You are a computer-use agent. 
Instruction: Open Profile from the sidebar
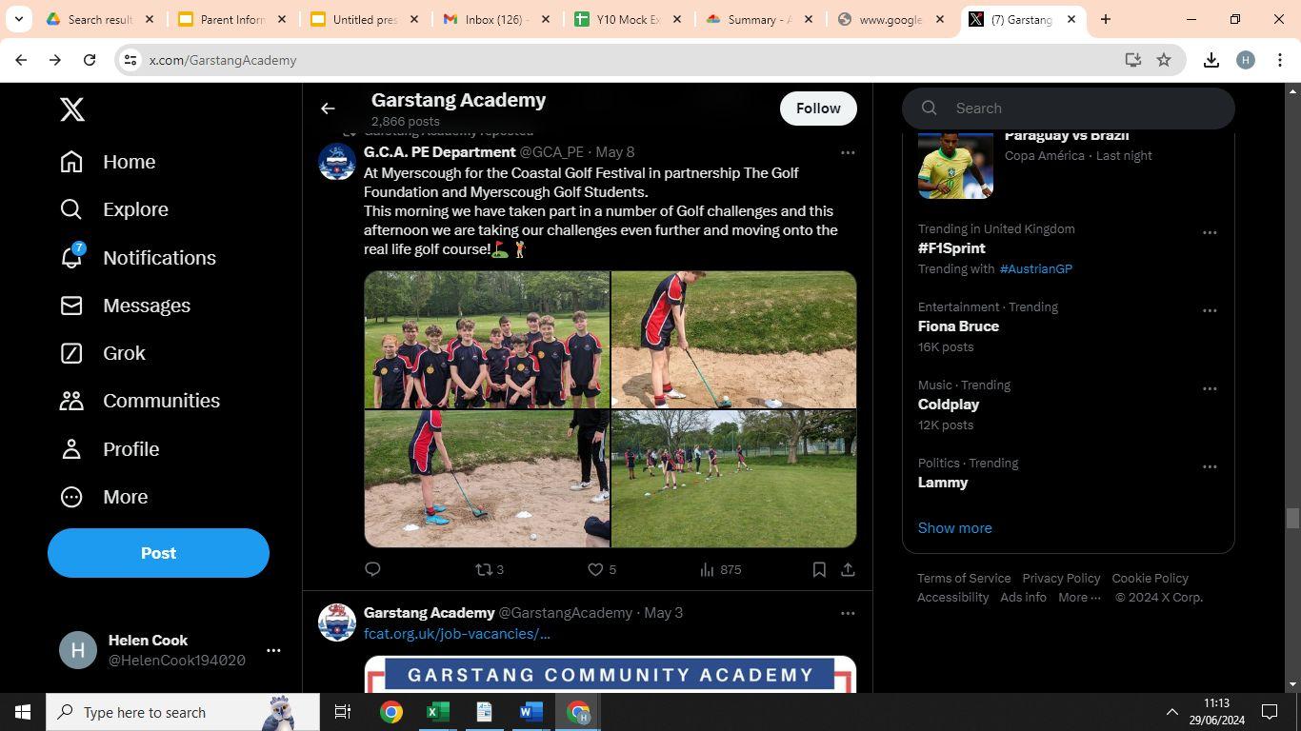point(110,449)
